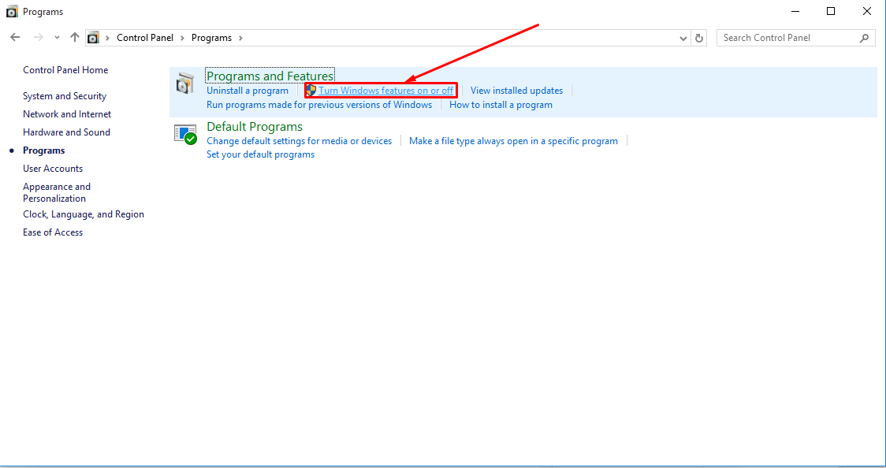The width and height of the screenshot is (886, 468).
Task: Open Hardware and Sound category
Action: click(x=67, y=132)
